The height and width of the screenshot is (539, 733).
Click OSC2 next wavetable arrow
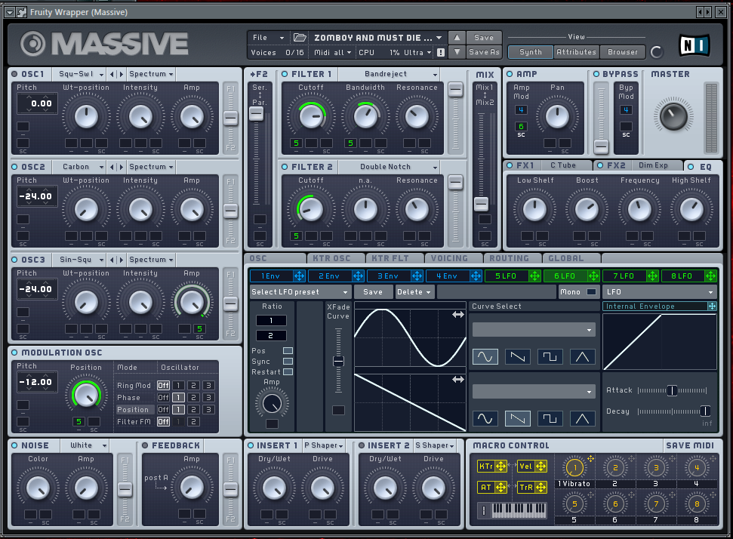(122, 167)
